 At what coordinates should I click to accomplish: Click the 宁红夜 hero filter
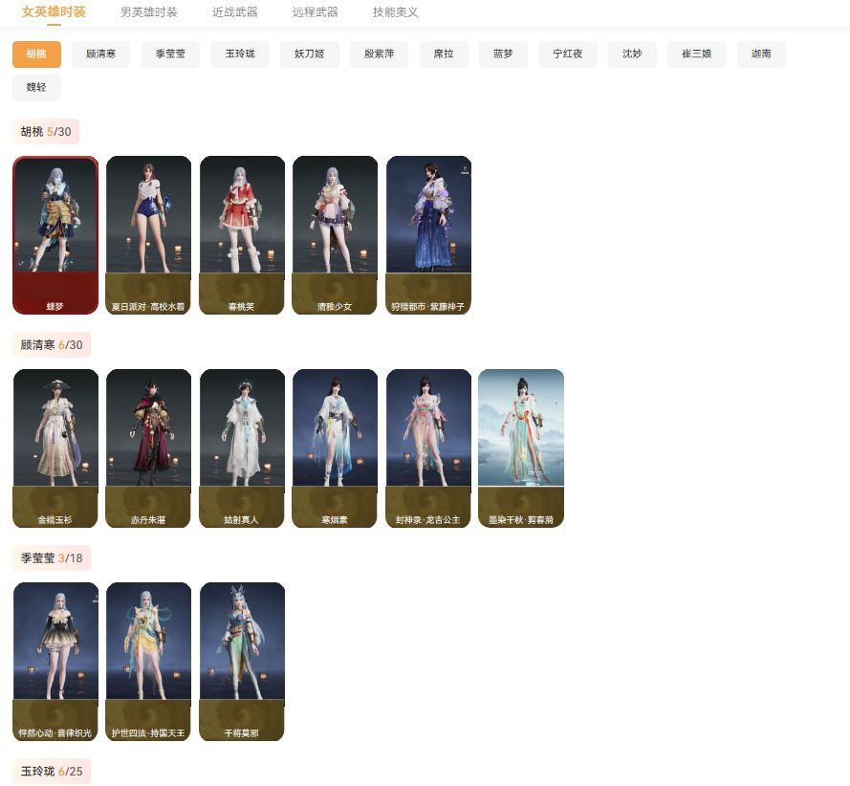coord(568,55)
